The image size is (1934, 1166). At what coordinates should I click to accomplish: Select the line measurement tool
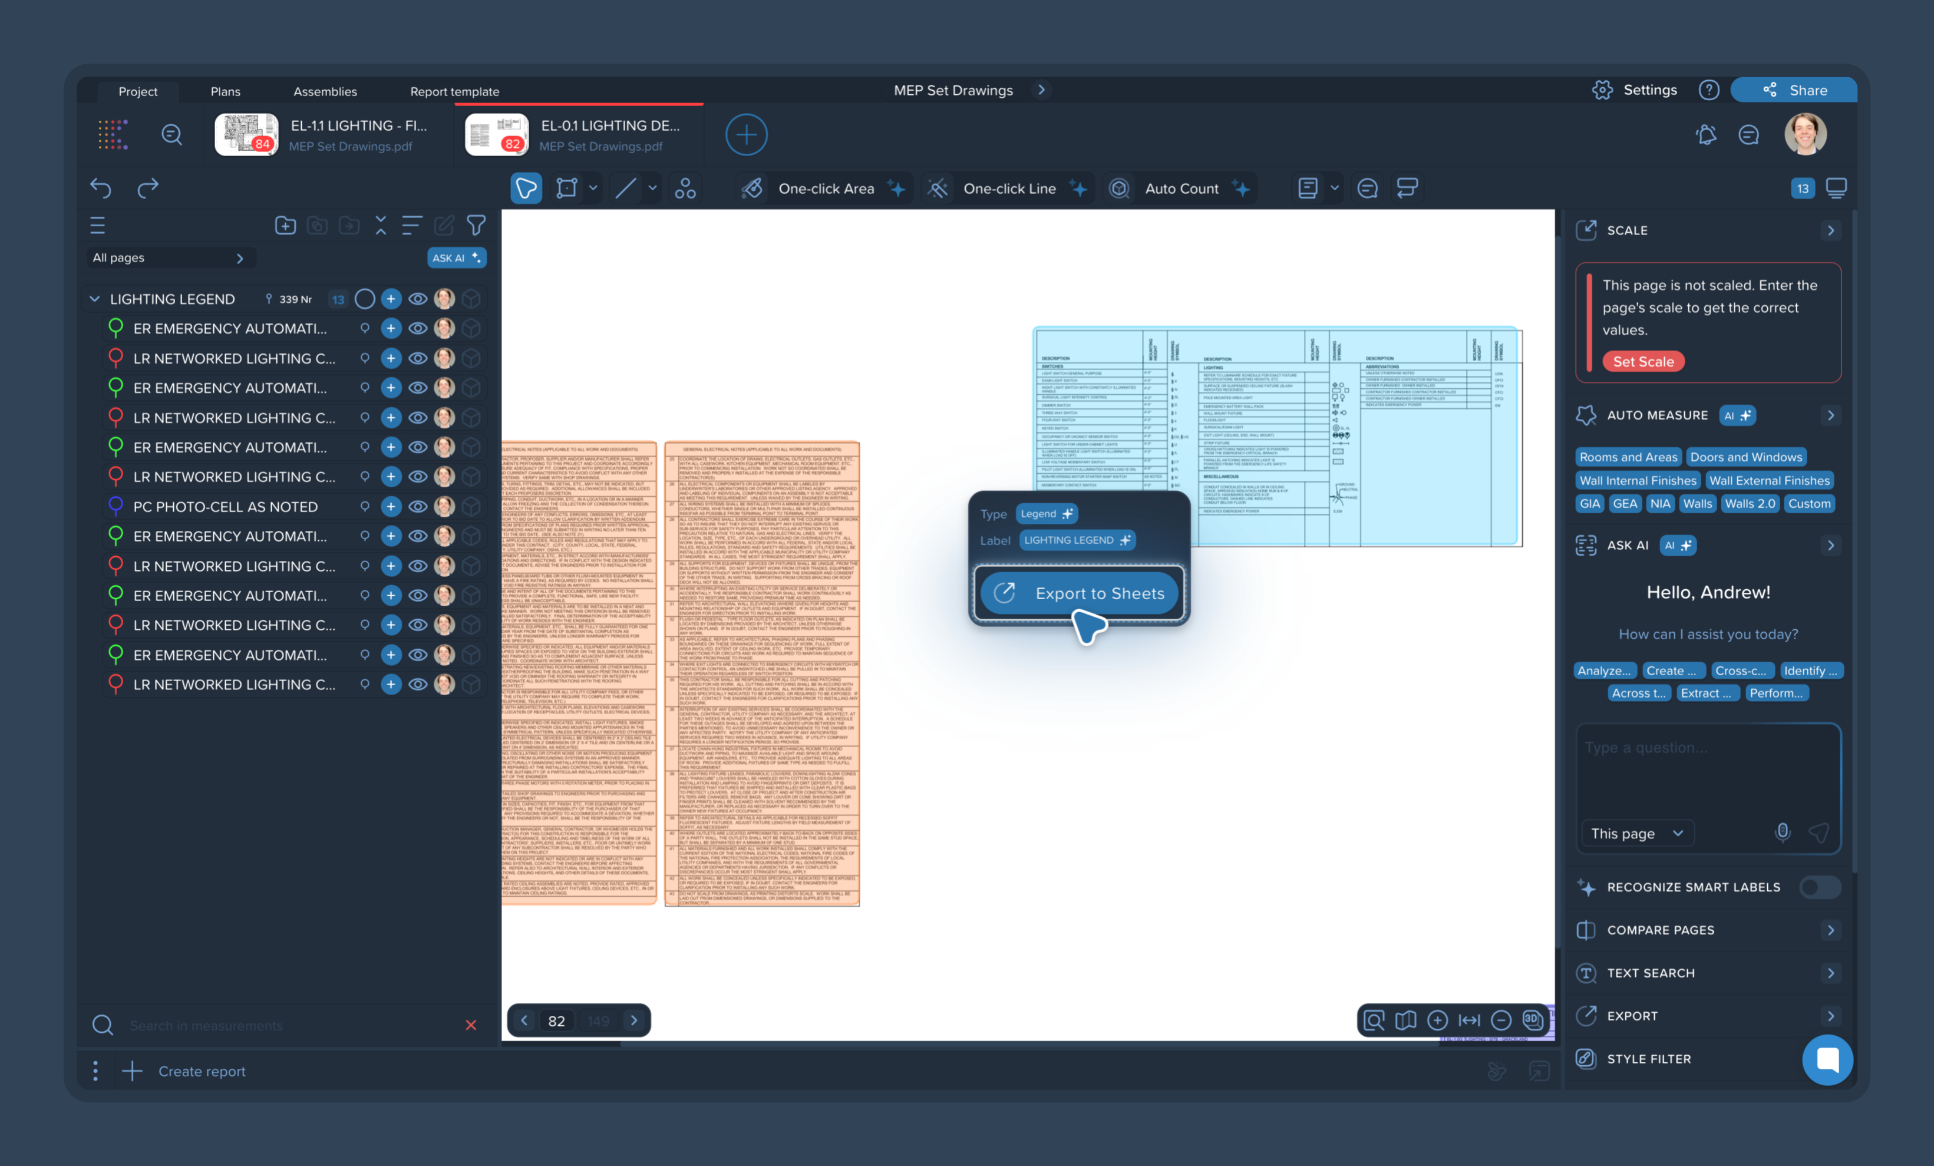pyautogui.click(x=626, y=189)
